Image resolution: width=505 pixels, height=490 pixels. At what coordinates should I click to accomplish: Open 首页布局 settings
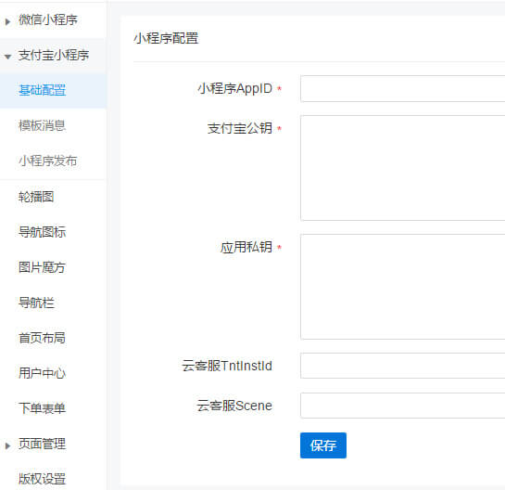click(42, 338)
